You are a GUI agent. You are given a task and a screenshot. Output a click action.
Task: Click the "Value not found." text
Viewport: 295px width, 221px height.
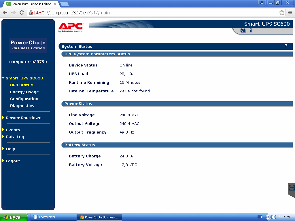tap(135, 91)
